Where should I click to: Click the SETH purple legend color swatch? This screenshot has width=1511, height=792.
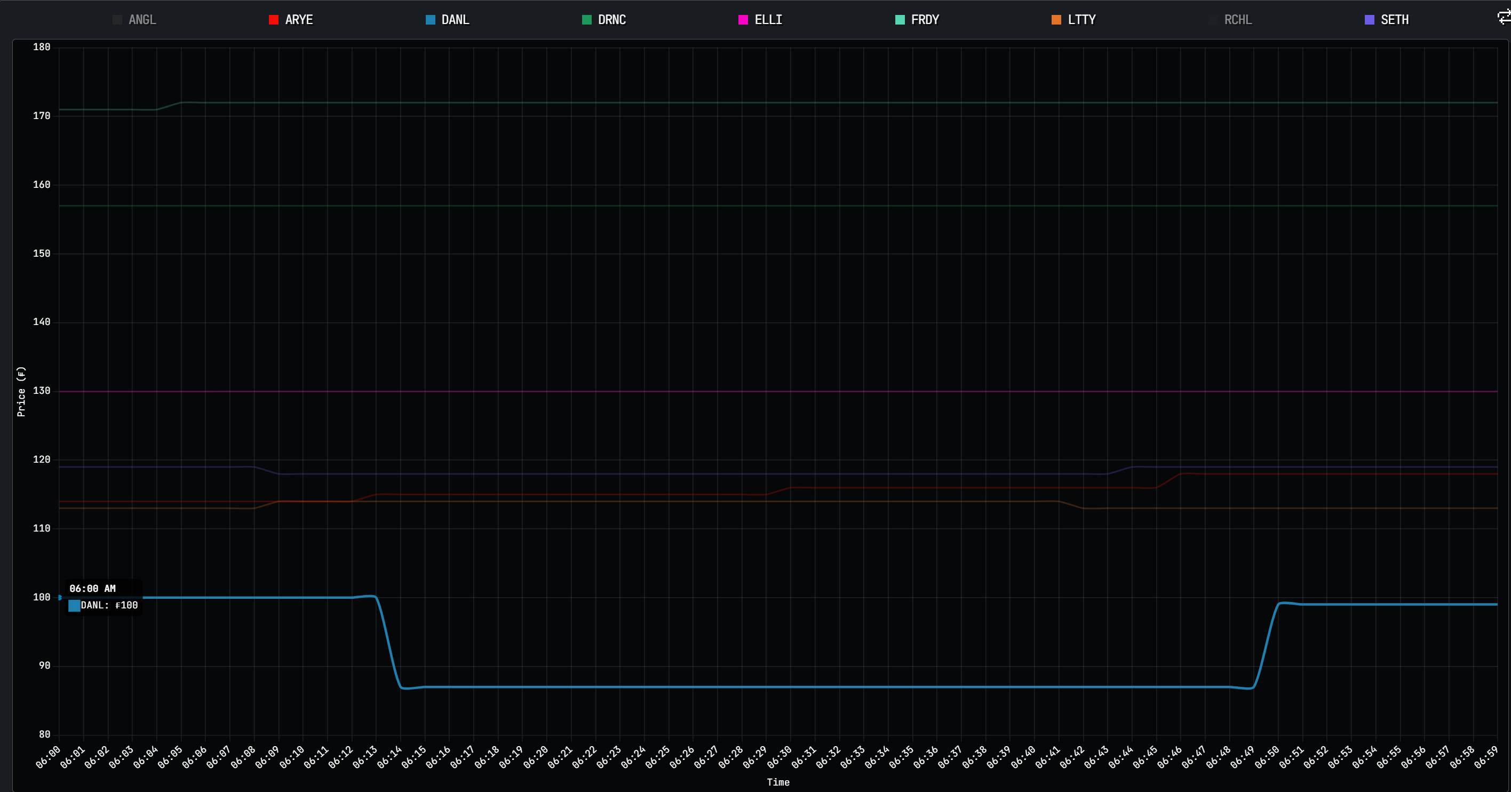point(1370,20)
